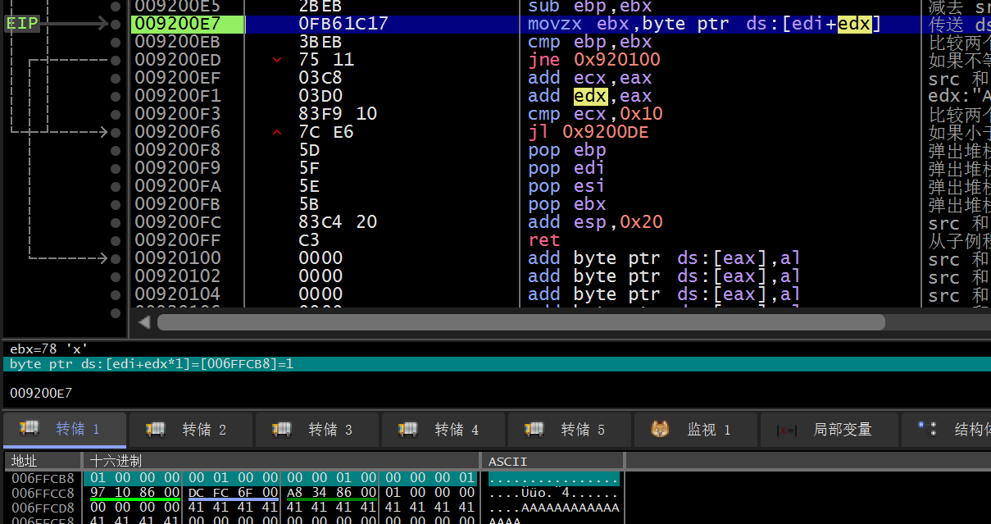991x524 pixels.
Task: Toggle breakpoint dot at address 00920100
Action: pyautogui.click(x=116, y=258)
